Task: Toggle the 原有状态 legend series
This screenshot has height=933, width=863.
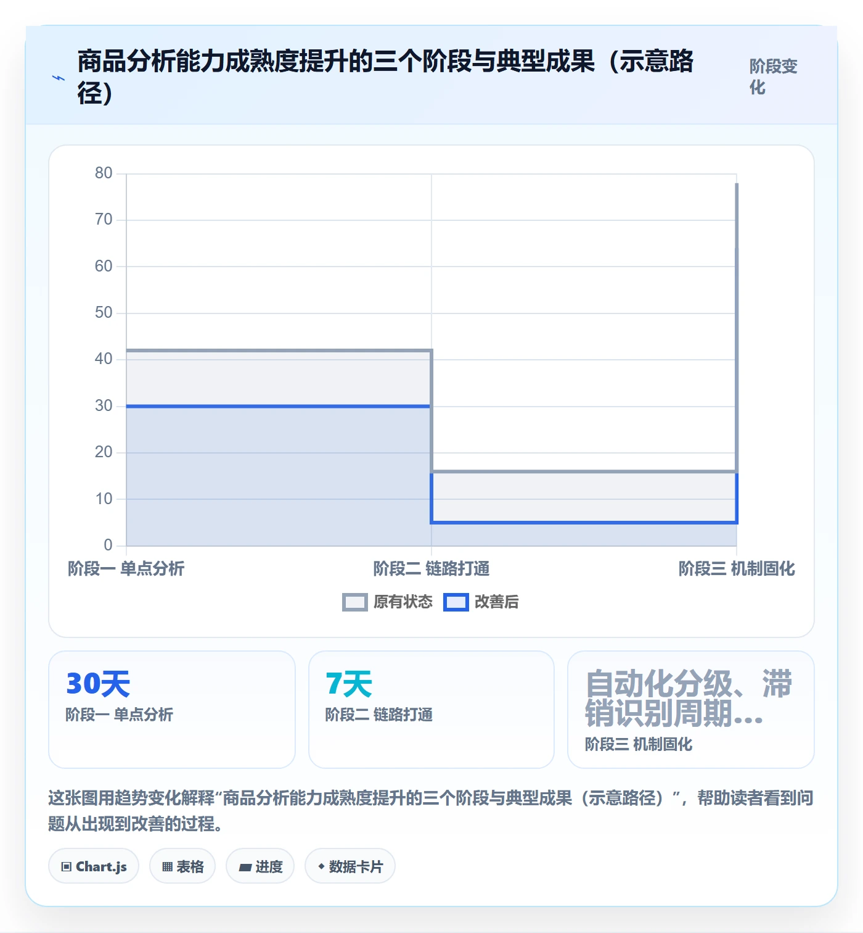Action: pyautogui.click(x=388, y=602)
